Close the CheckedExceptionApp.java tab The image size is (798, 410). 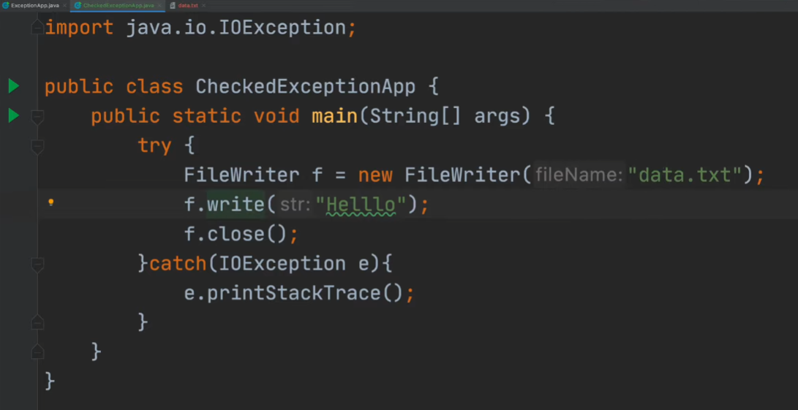159,6
